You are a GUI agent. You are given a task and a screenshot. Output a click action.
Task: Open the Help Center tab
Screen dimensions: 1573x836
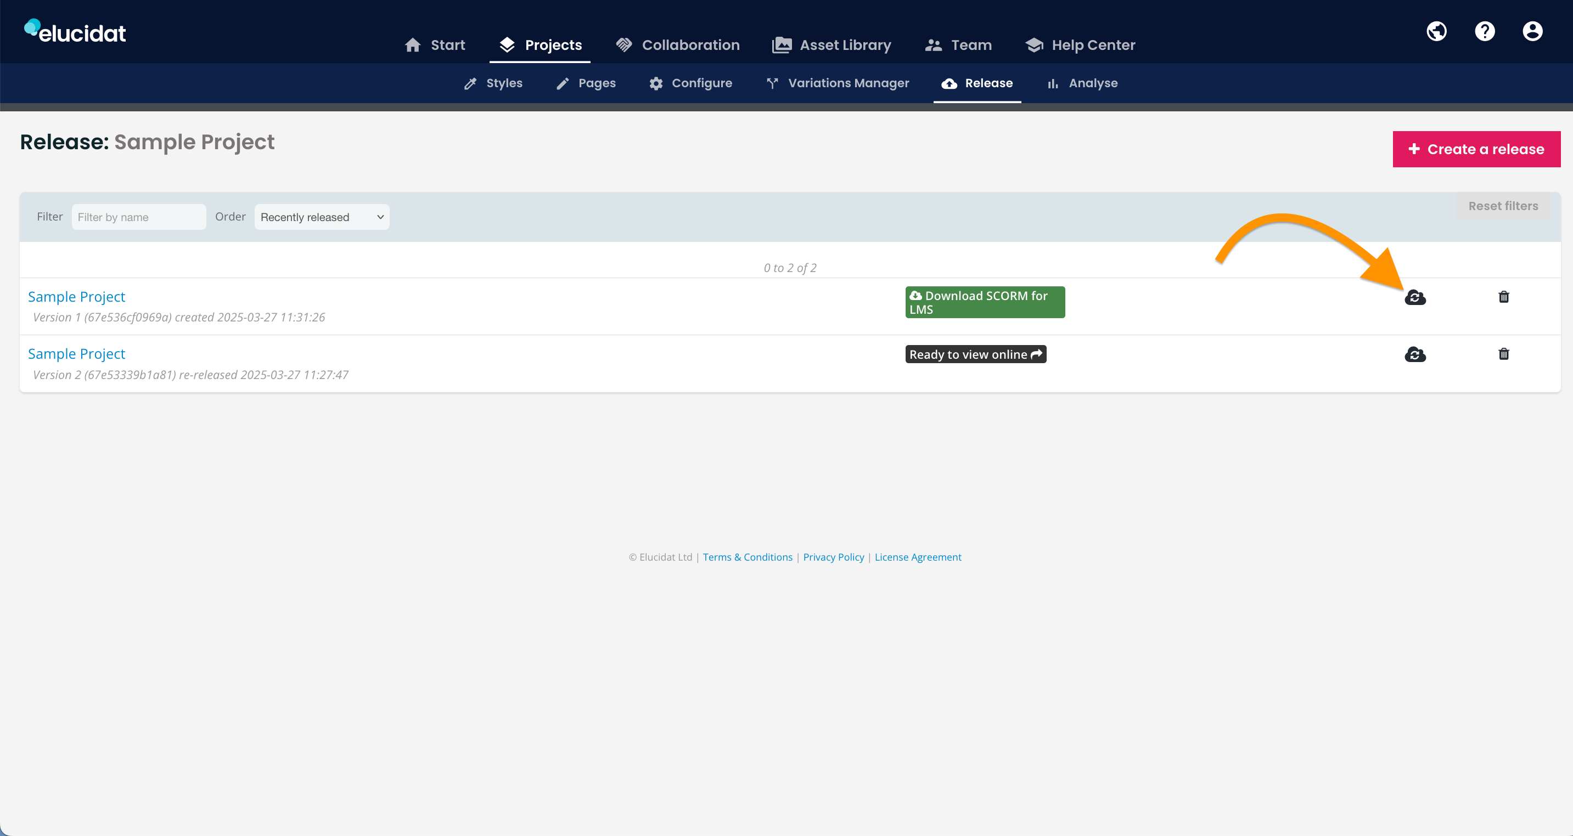tap(1080, 45)
